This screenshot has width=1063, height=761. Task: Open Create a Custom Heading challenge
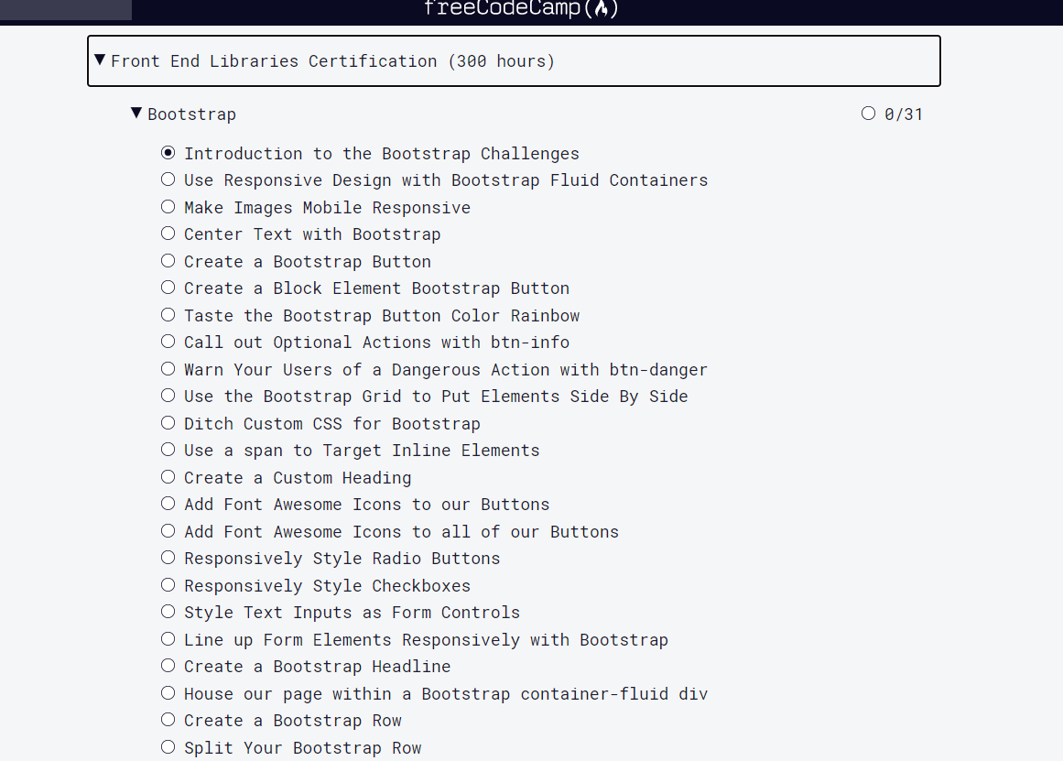298,478
